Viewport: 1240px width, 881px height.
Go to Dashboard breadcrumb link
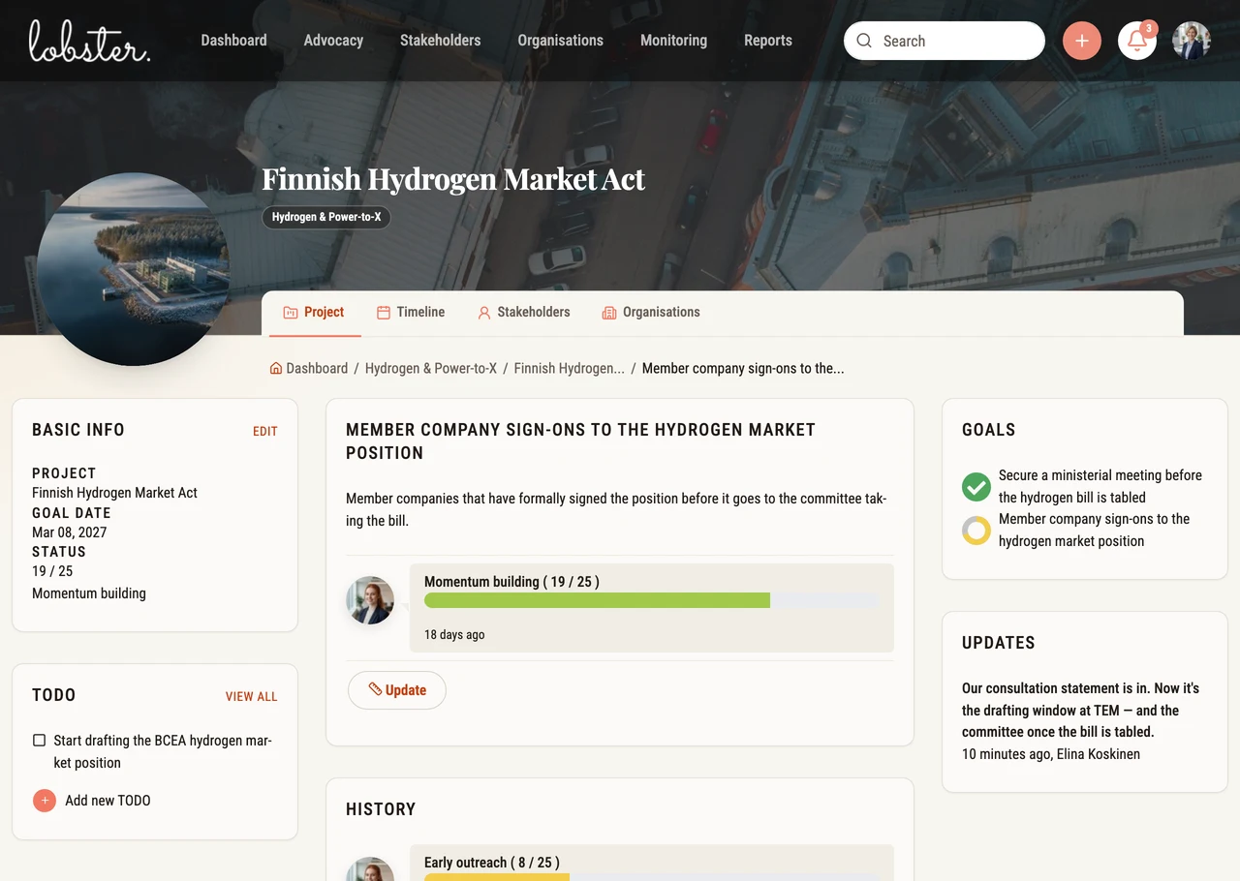click(x=317, y=368)
